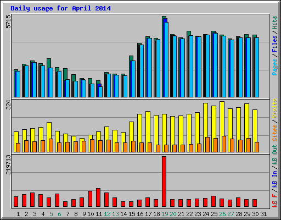Click day label 29 on the x-axis
The image size is (281, 220).
pos(247,214)
